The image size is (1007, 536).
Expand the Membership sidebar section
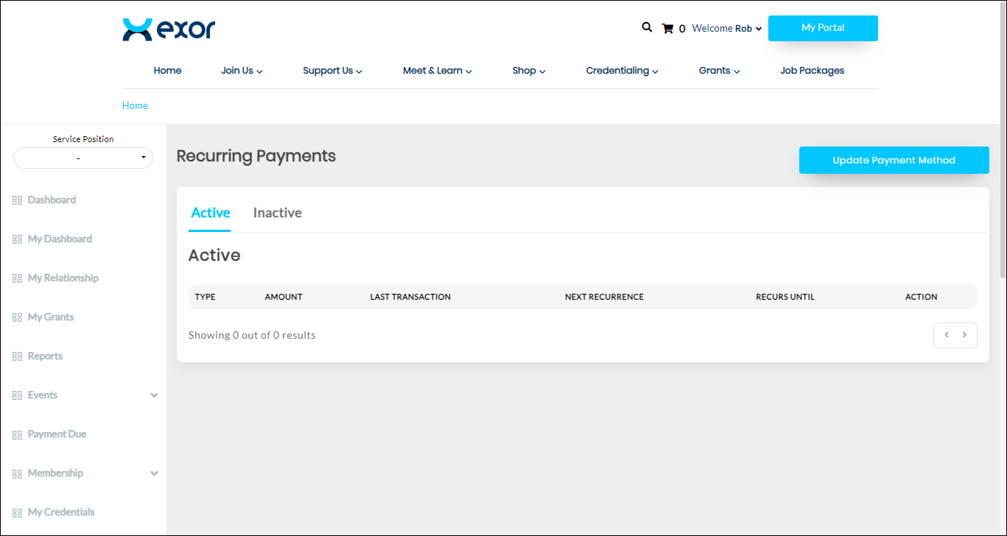pyautogui.click(x=154, y=473)
